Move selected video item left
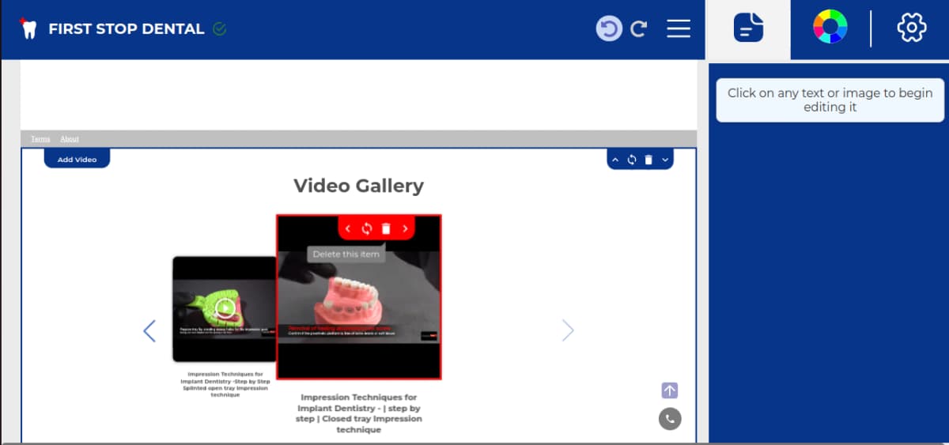Viewport: 949px width, 445px height. pyautogui.click(x=348, y=228)
